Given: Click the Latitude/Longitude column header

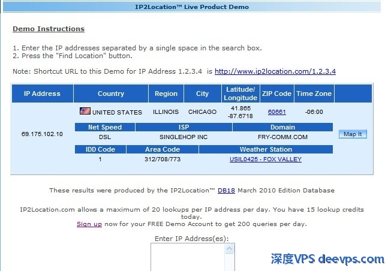Looking at the screenshot, I should point(240,94).
